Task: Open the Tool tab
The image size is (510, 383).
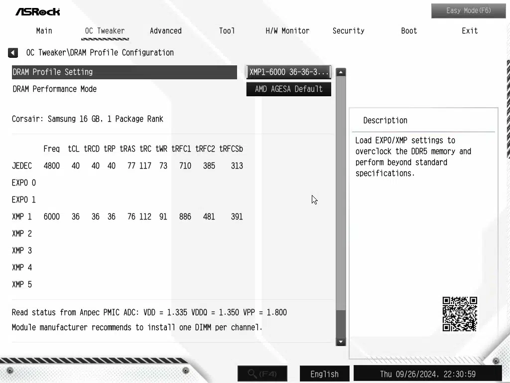Action: coord(227,31)
